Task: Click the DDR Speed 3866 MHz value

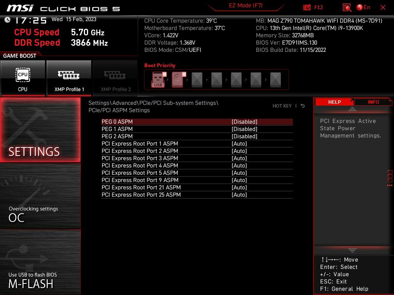Action: [x=89, y=43]
